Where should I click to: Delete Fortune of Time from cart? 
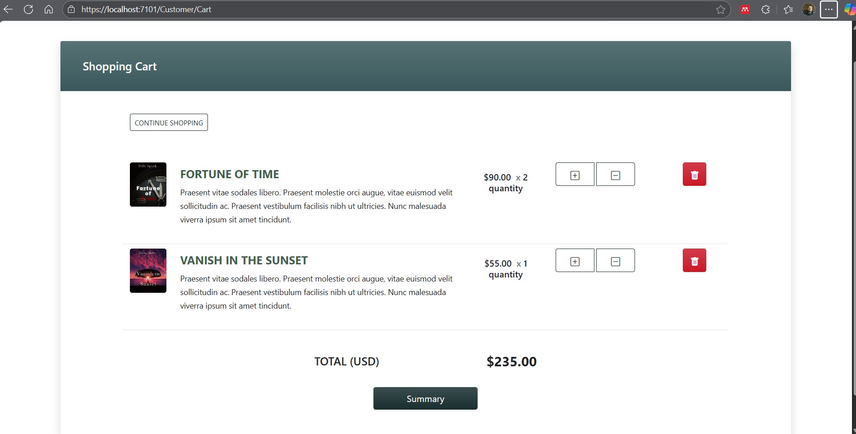click(694, 175)
